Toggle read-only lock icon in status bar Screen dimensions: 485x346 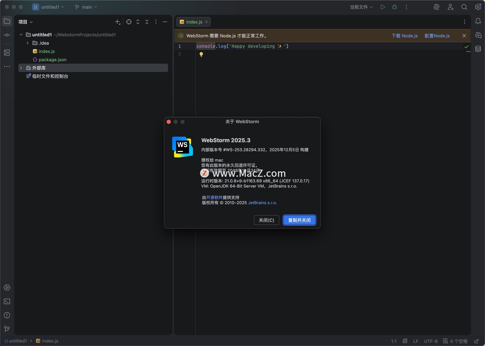pos(476,341)
